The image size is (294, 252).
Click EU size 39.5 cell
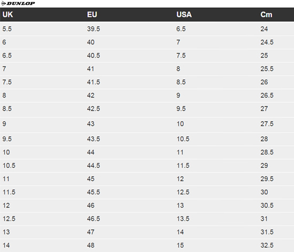[x=93, y=29]
